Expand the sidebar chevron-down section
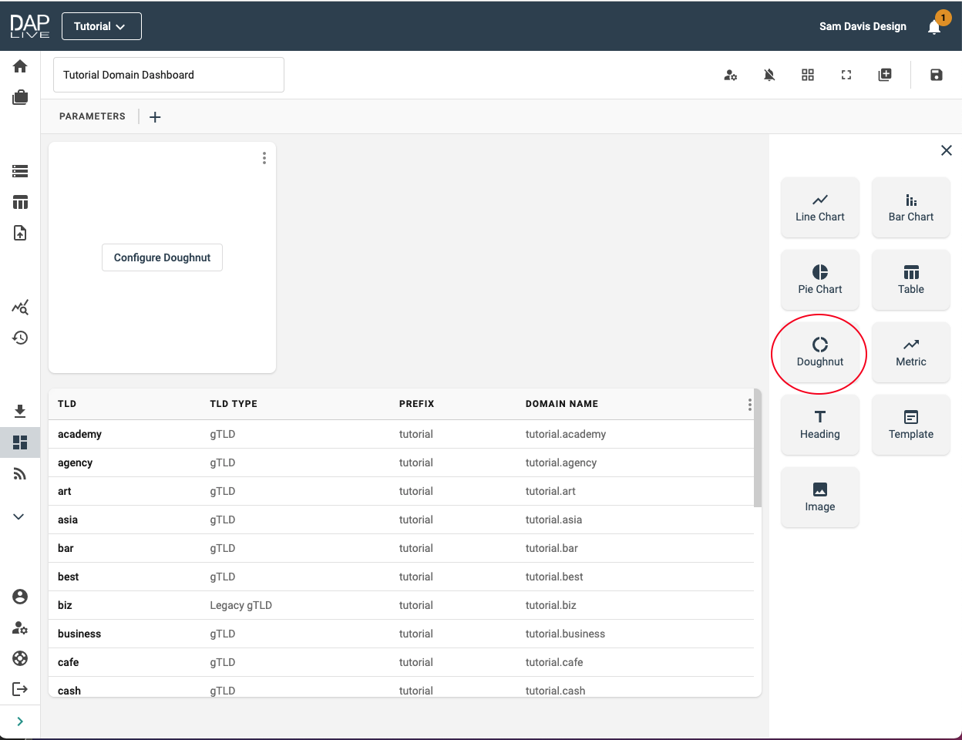Image resolution: width=962 pixels, height=740 pixels. pos(19,516)
